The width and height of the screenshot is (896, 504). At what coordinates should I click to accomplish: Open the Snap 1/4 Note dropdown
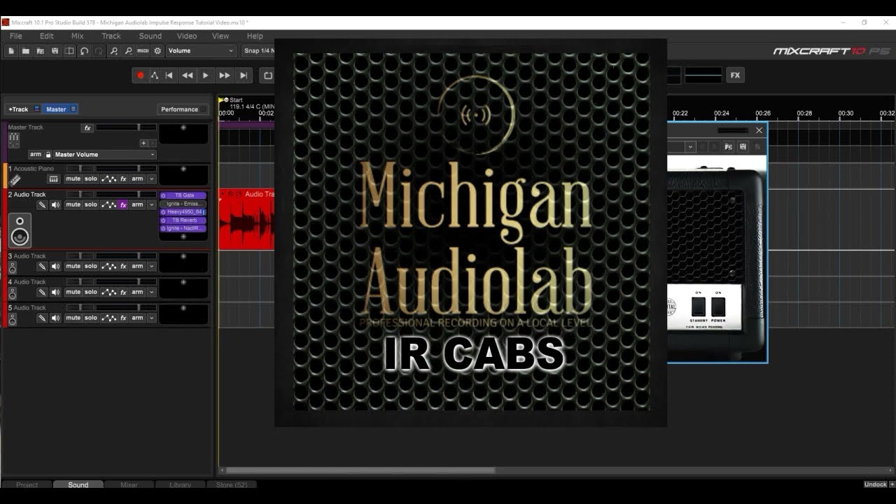(258, 51)
